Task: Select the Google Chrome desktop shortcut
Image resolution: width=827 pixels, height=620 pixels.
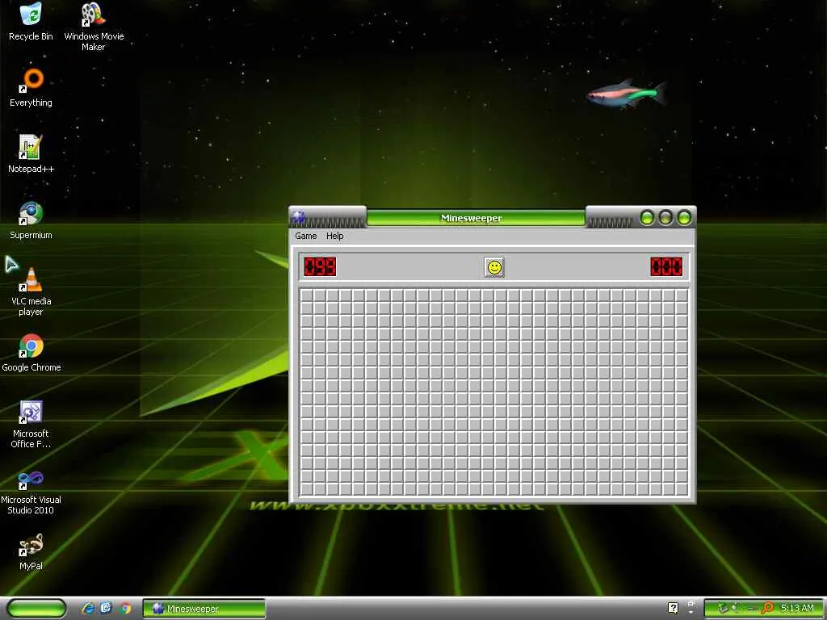Action: click(31, 353)
